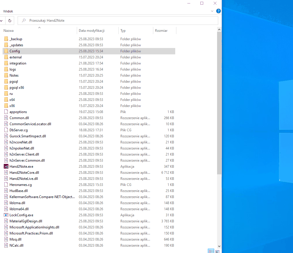Click the refresh button beside search box
293x253 pixels.
tap(10, 21)
